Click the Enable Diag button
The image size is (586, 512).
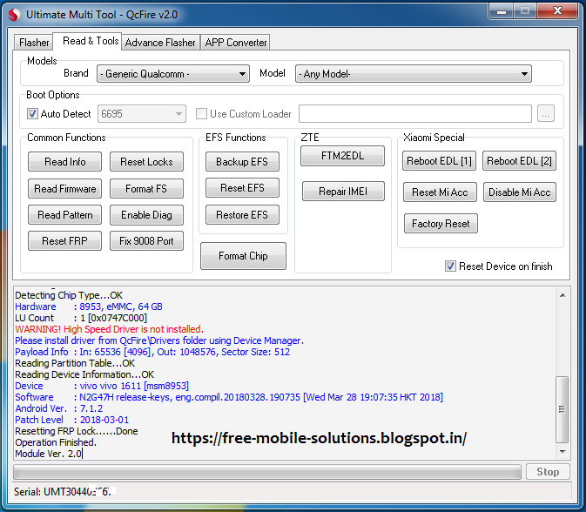146,215
